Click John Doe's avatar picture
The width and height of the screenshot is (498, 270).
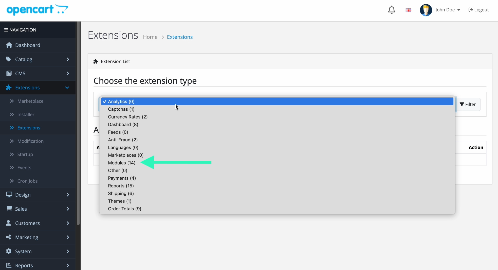426,10
